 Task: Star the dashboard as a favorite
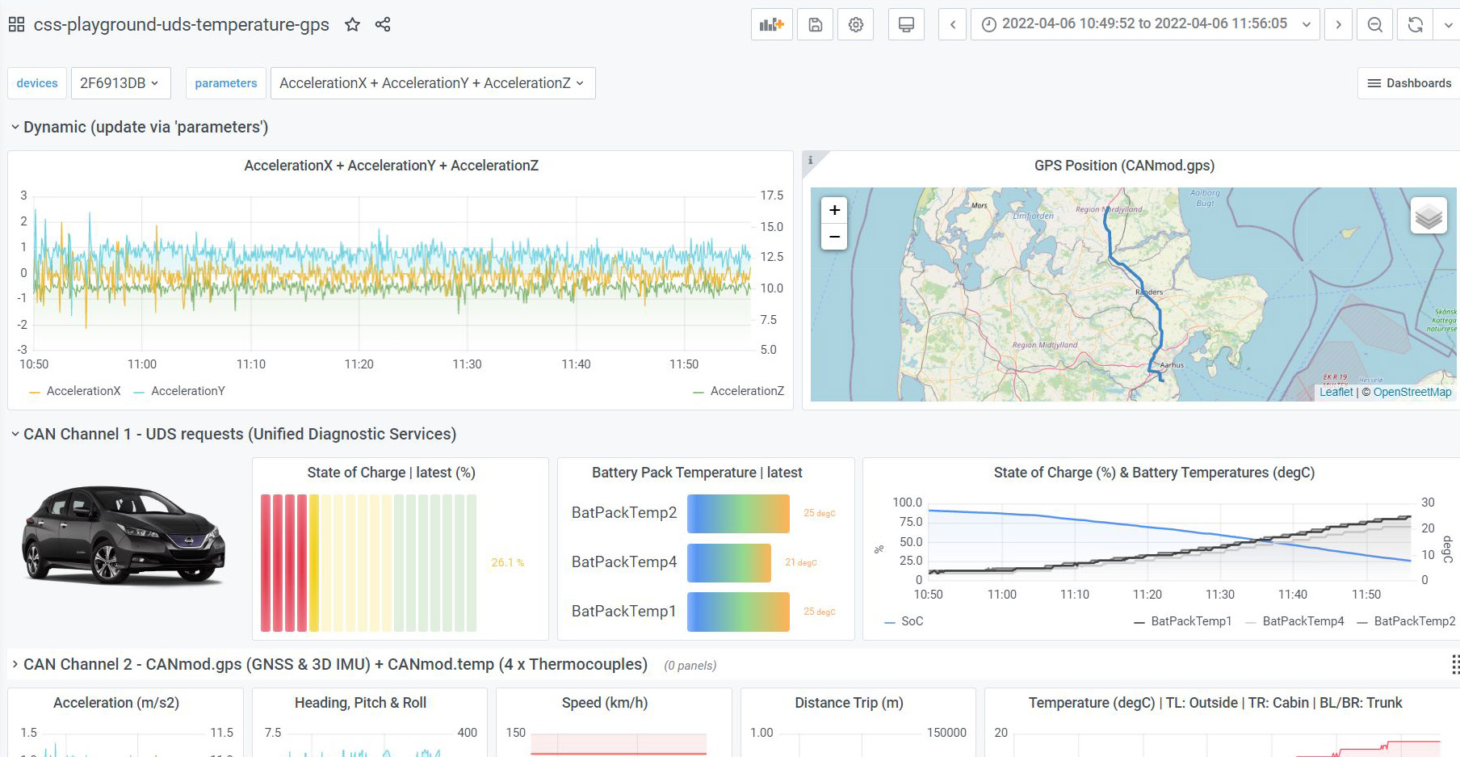coord(352,24)
